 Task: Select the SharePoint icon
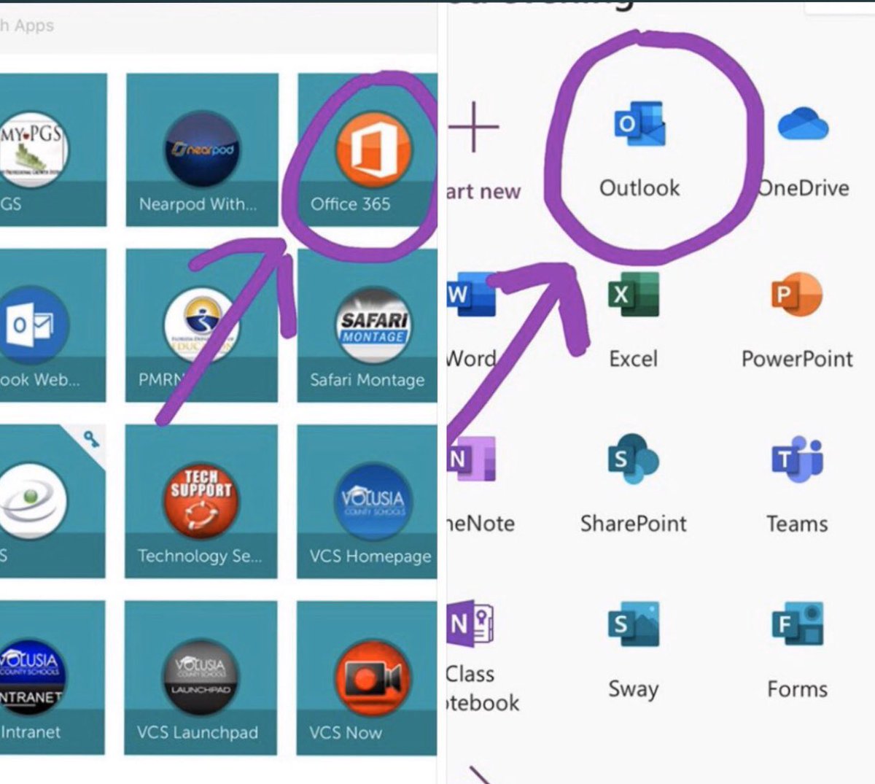(x=634, y=459)
